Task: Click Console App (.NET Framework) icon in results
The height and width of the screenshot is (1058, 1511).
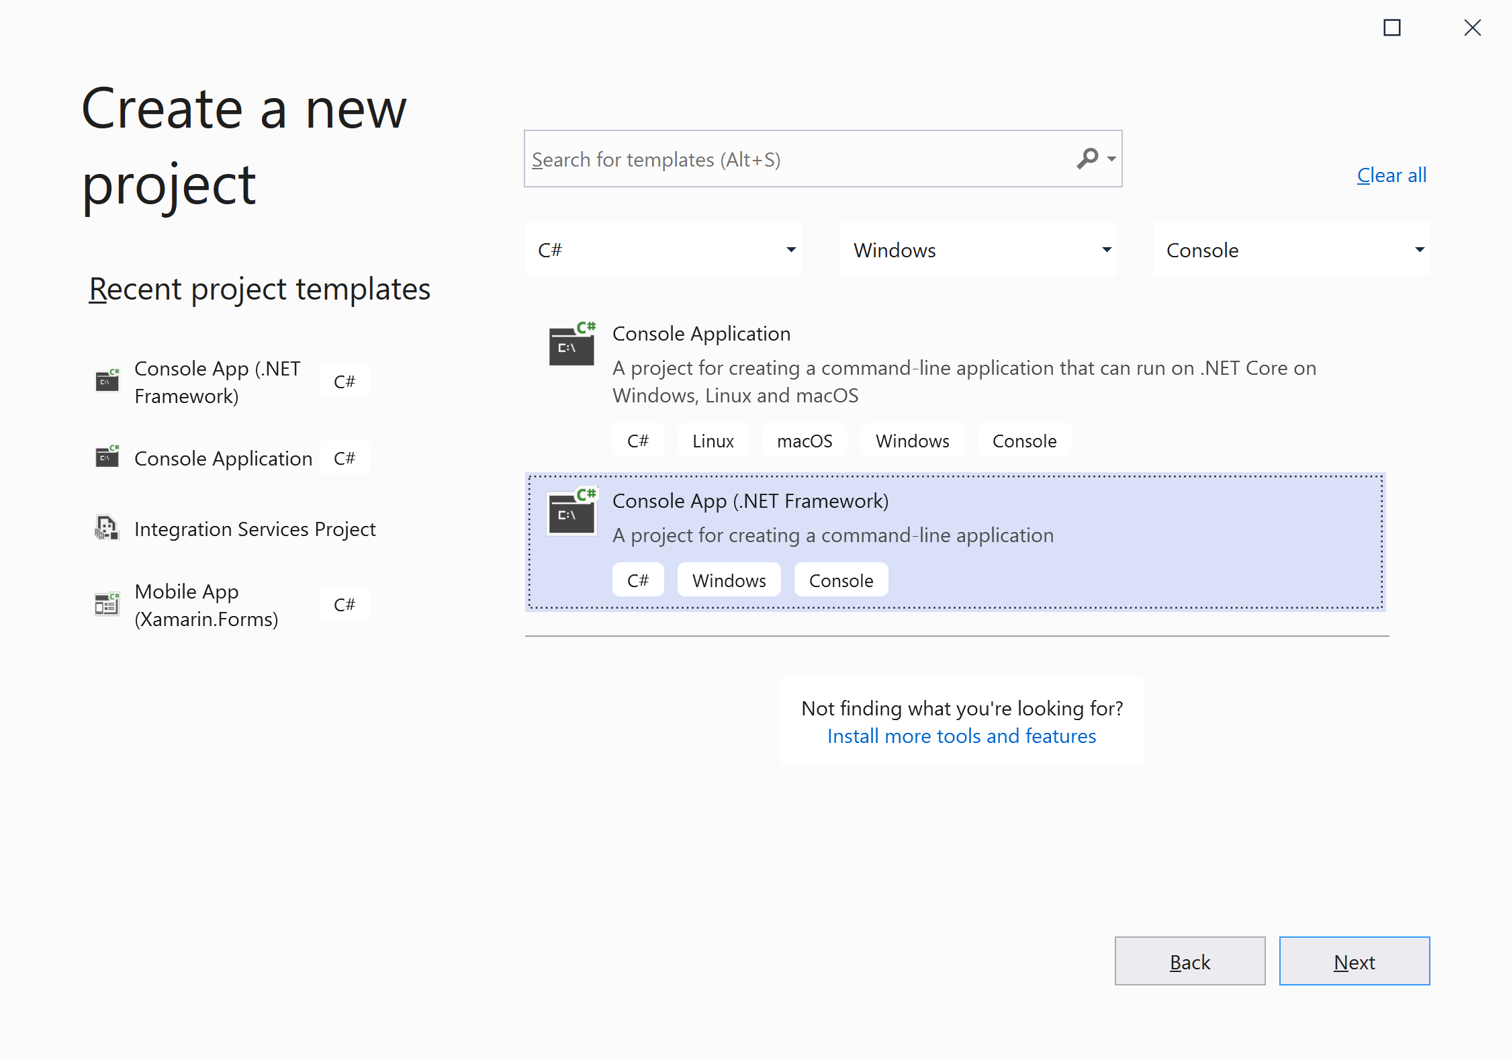Action: (x=571, y=513)
